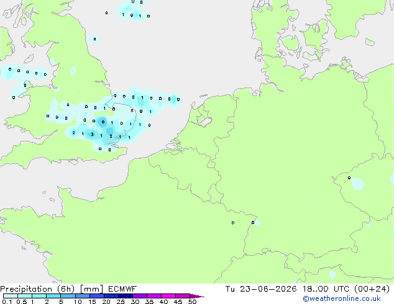Select the legend swatch between 2 and 5
The width and height of the screenshot is (394, 304).
tap(53, 296)
